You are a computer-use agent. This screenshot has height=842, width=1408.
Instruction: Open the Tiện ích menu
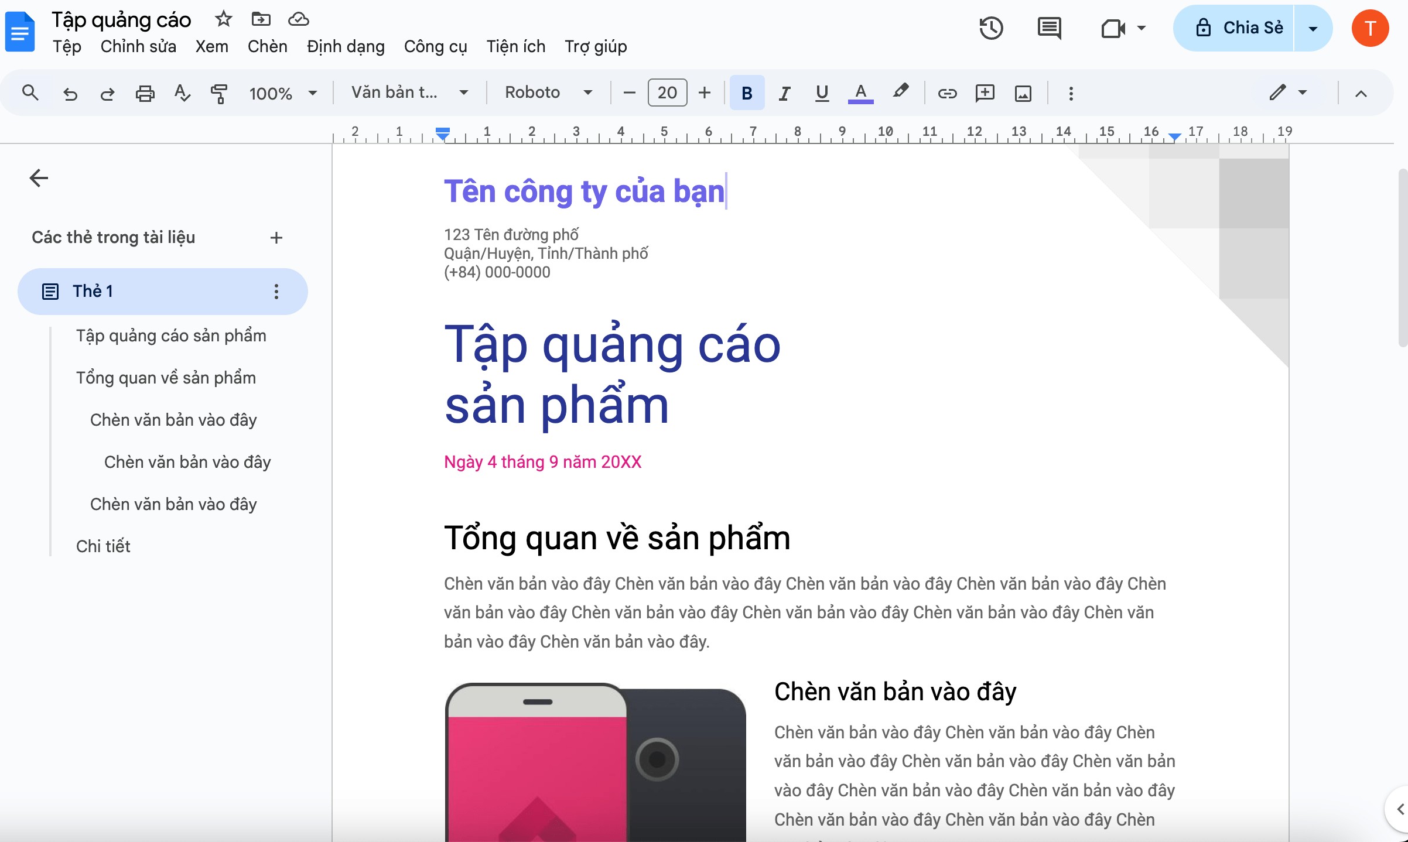(x=515, y=46)
